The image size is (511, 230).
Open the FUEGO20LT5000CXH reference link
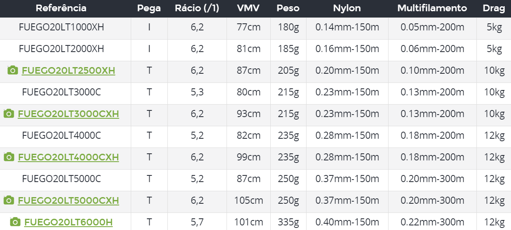[x=68, y=201]
